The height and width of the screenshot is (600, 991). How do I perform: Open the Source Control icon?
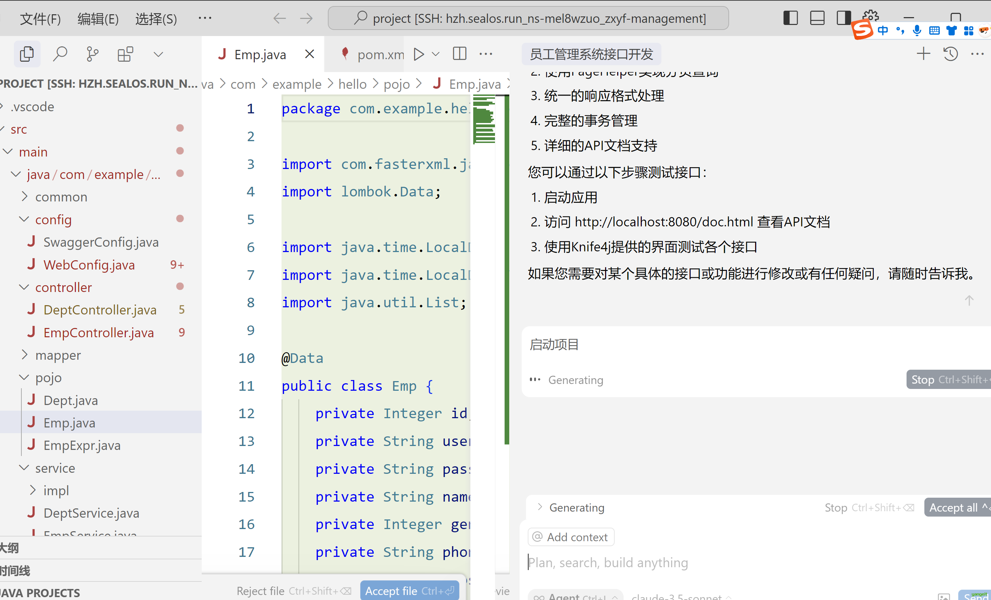93,54
